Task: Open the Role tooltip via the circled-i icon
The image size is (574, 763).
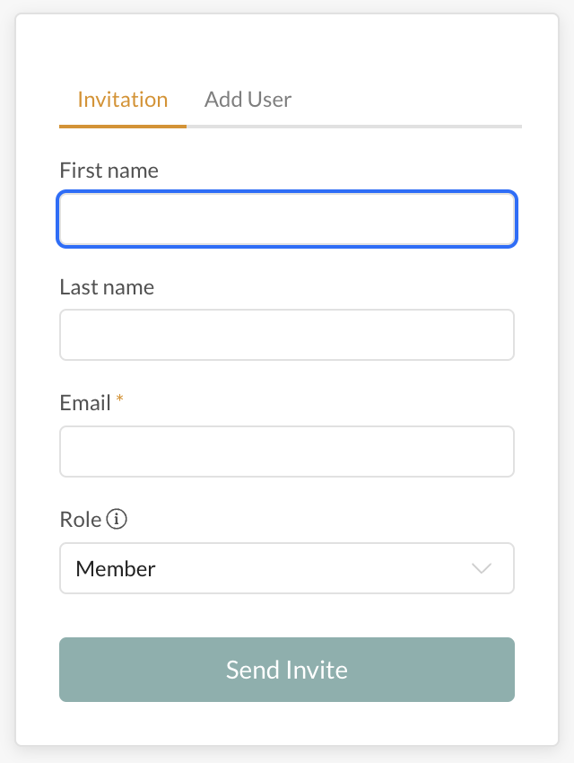Action: 117,519
